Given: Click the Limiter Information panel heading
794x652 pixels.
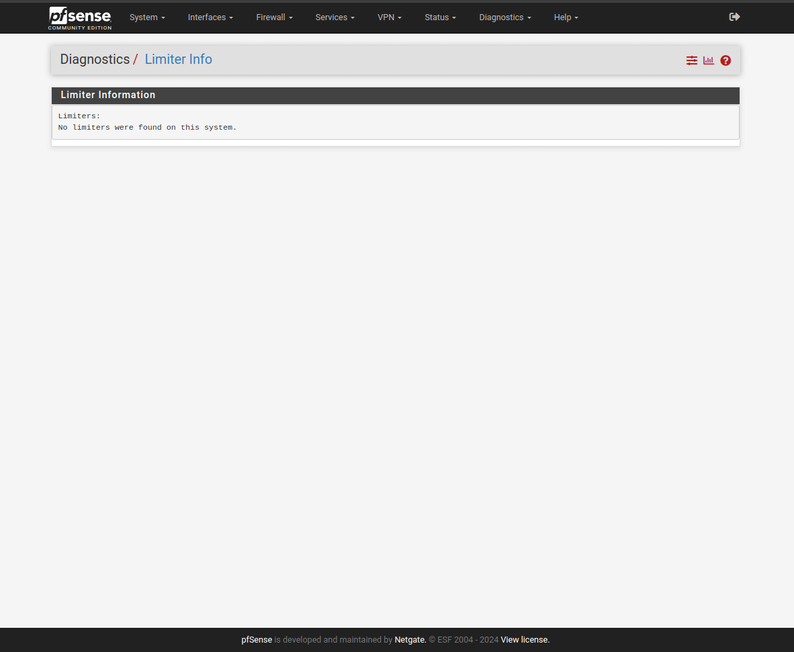Looking at the screenshot, I should click(108, 95).
